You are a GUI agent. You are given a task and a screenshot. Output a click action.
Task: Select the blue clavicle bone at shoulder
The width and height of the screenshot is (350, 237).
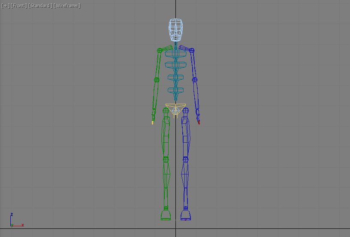(x=184, y=48)
